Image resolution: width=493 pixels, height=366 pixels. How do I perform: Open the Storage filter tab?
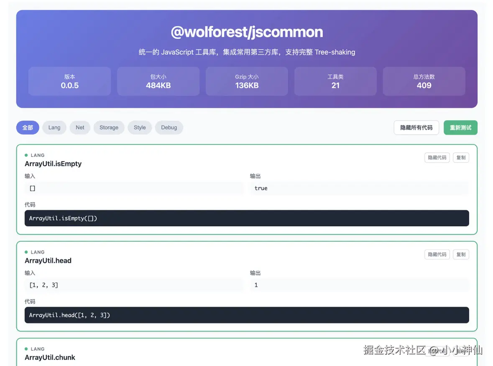point(109,127)
